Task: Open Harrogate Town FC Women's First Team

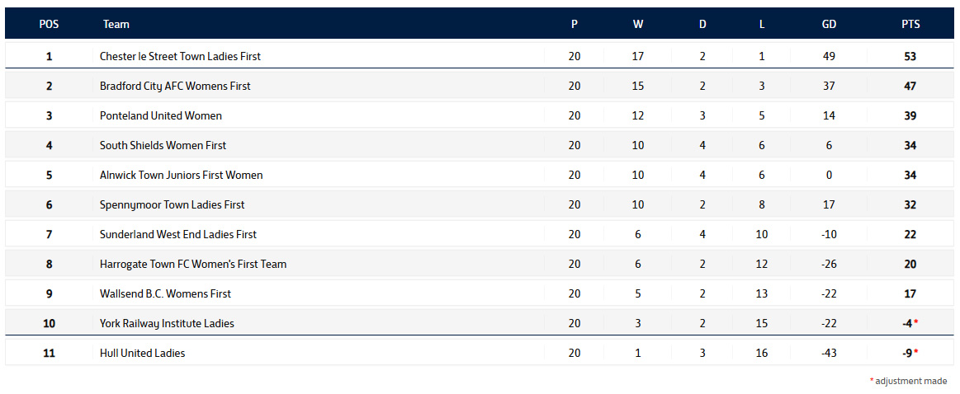Action: point(193,265)
